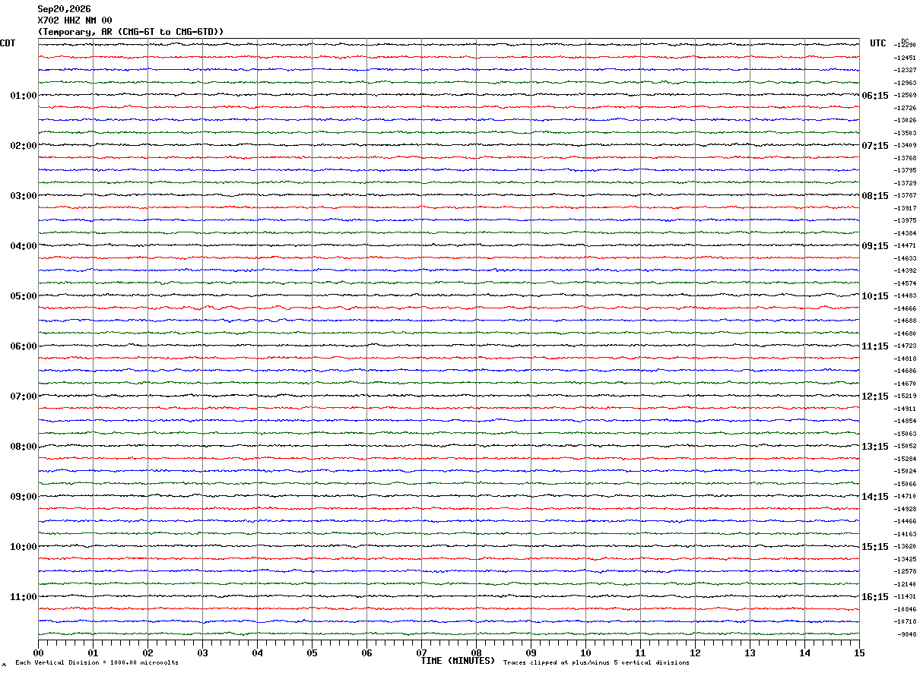Select the DC offset value -12451
The height and width of the screenshot is (673, 920).
(905, 58)
